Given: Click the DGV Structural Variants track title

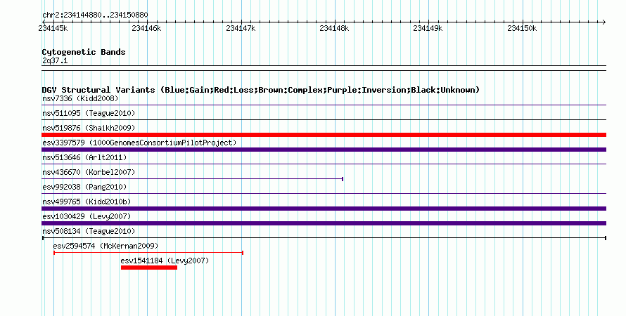Looking at the screenshot, I should tap(261, 90).
